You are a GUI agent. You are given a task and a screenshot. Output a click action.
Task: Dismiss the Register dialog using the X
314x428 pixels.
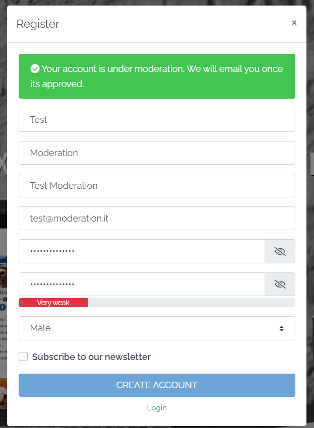[x=294, y=22]
